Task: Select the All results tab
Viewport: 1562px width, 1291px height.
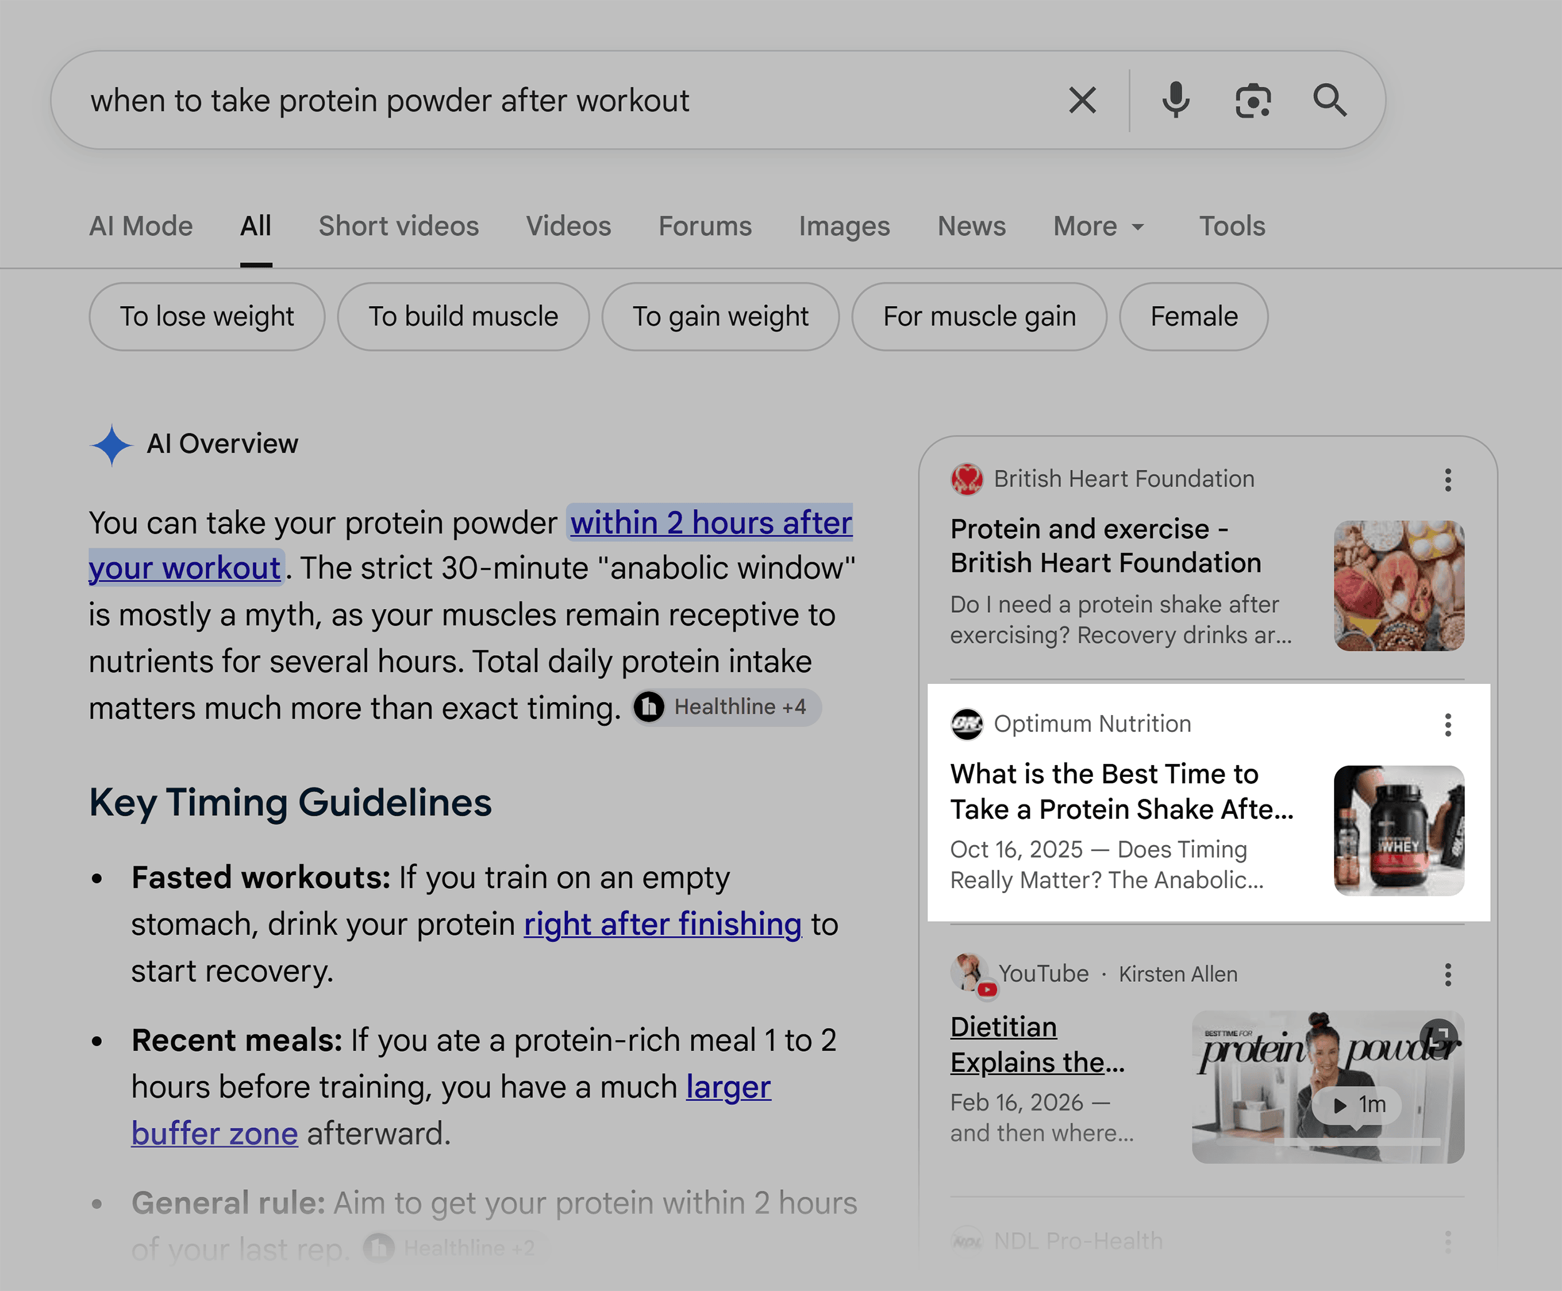Action: click(256, 226)
